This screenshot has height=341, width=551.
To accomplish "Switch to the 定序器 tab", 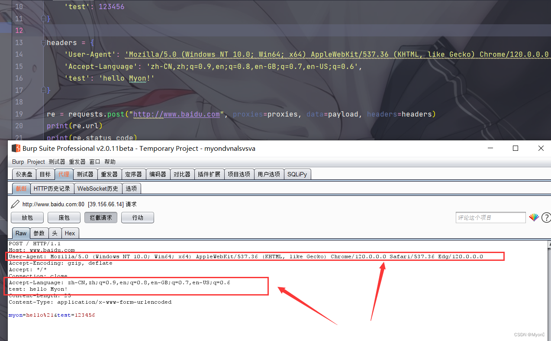I will pyautogui.click(x=133, y=174).
